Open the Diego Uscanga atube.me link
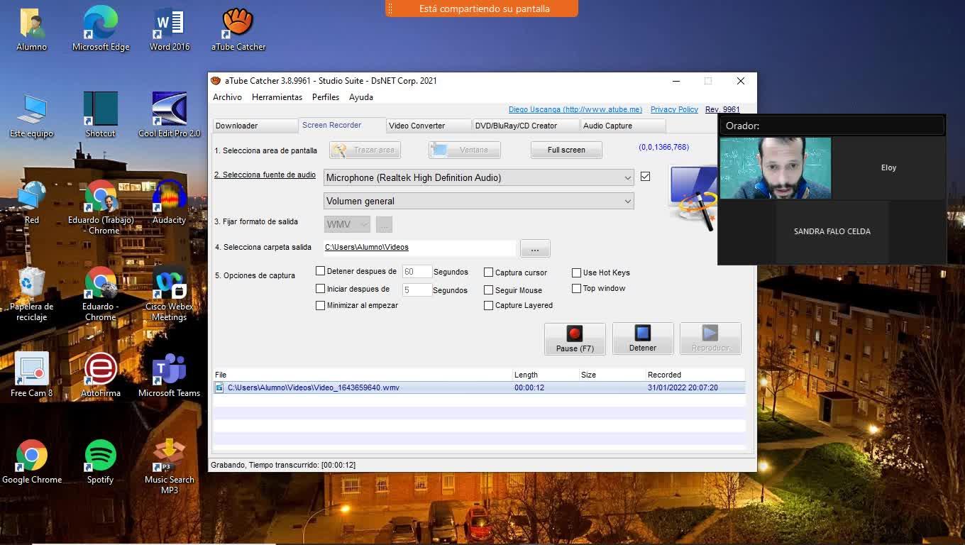Viewport: 965px width, 545px height. (x=575, y=109)
